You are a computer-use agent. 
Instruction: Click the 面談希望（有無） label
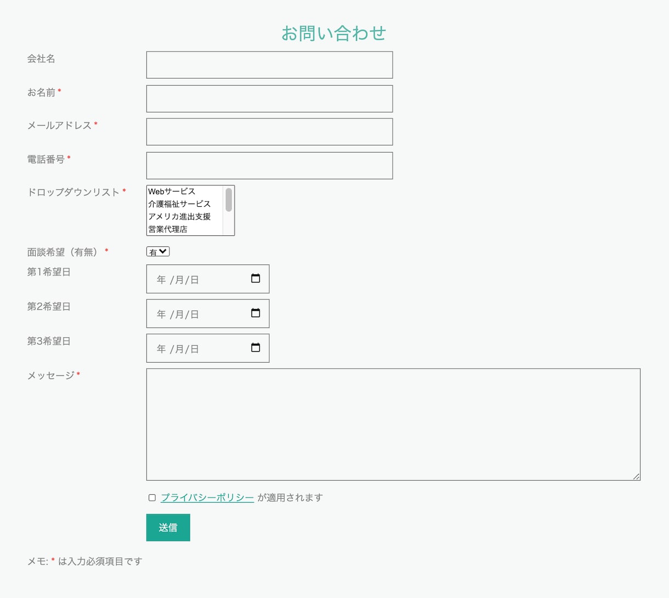point(64,252)
